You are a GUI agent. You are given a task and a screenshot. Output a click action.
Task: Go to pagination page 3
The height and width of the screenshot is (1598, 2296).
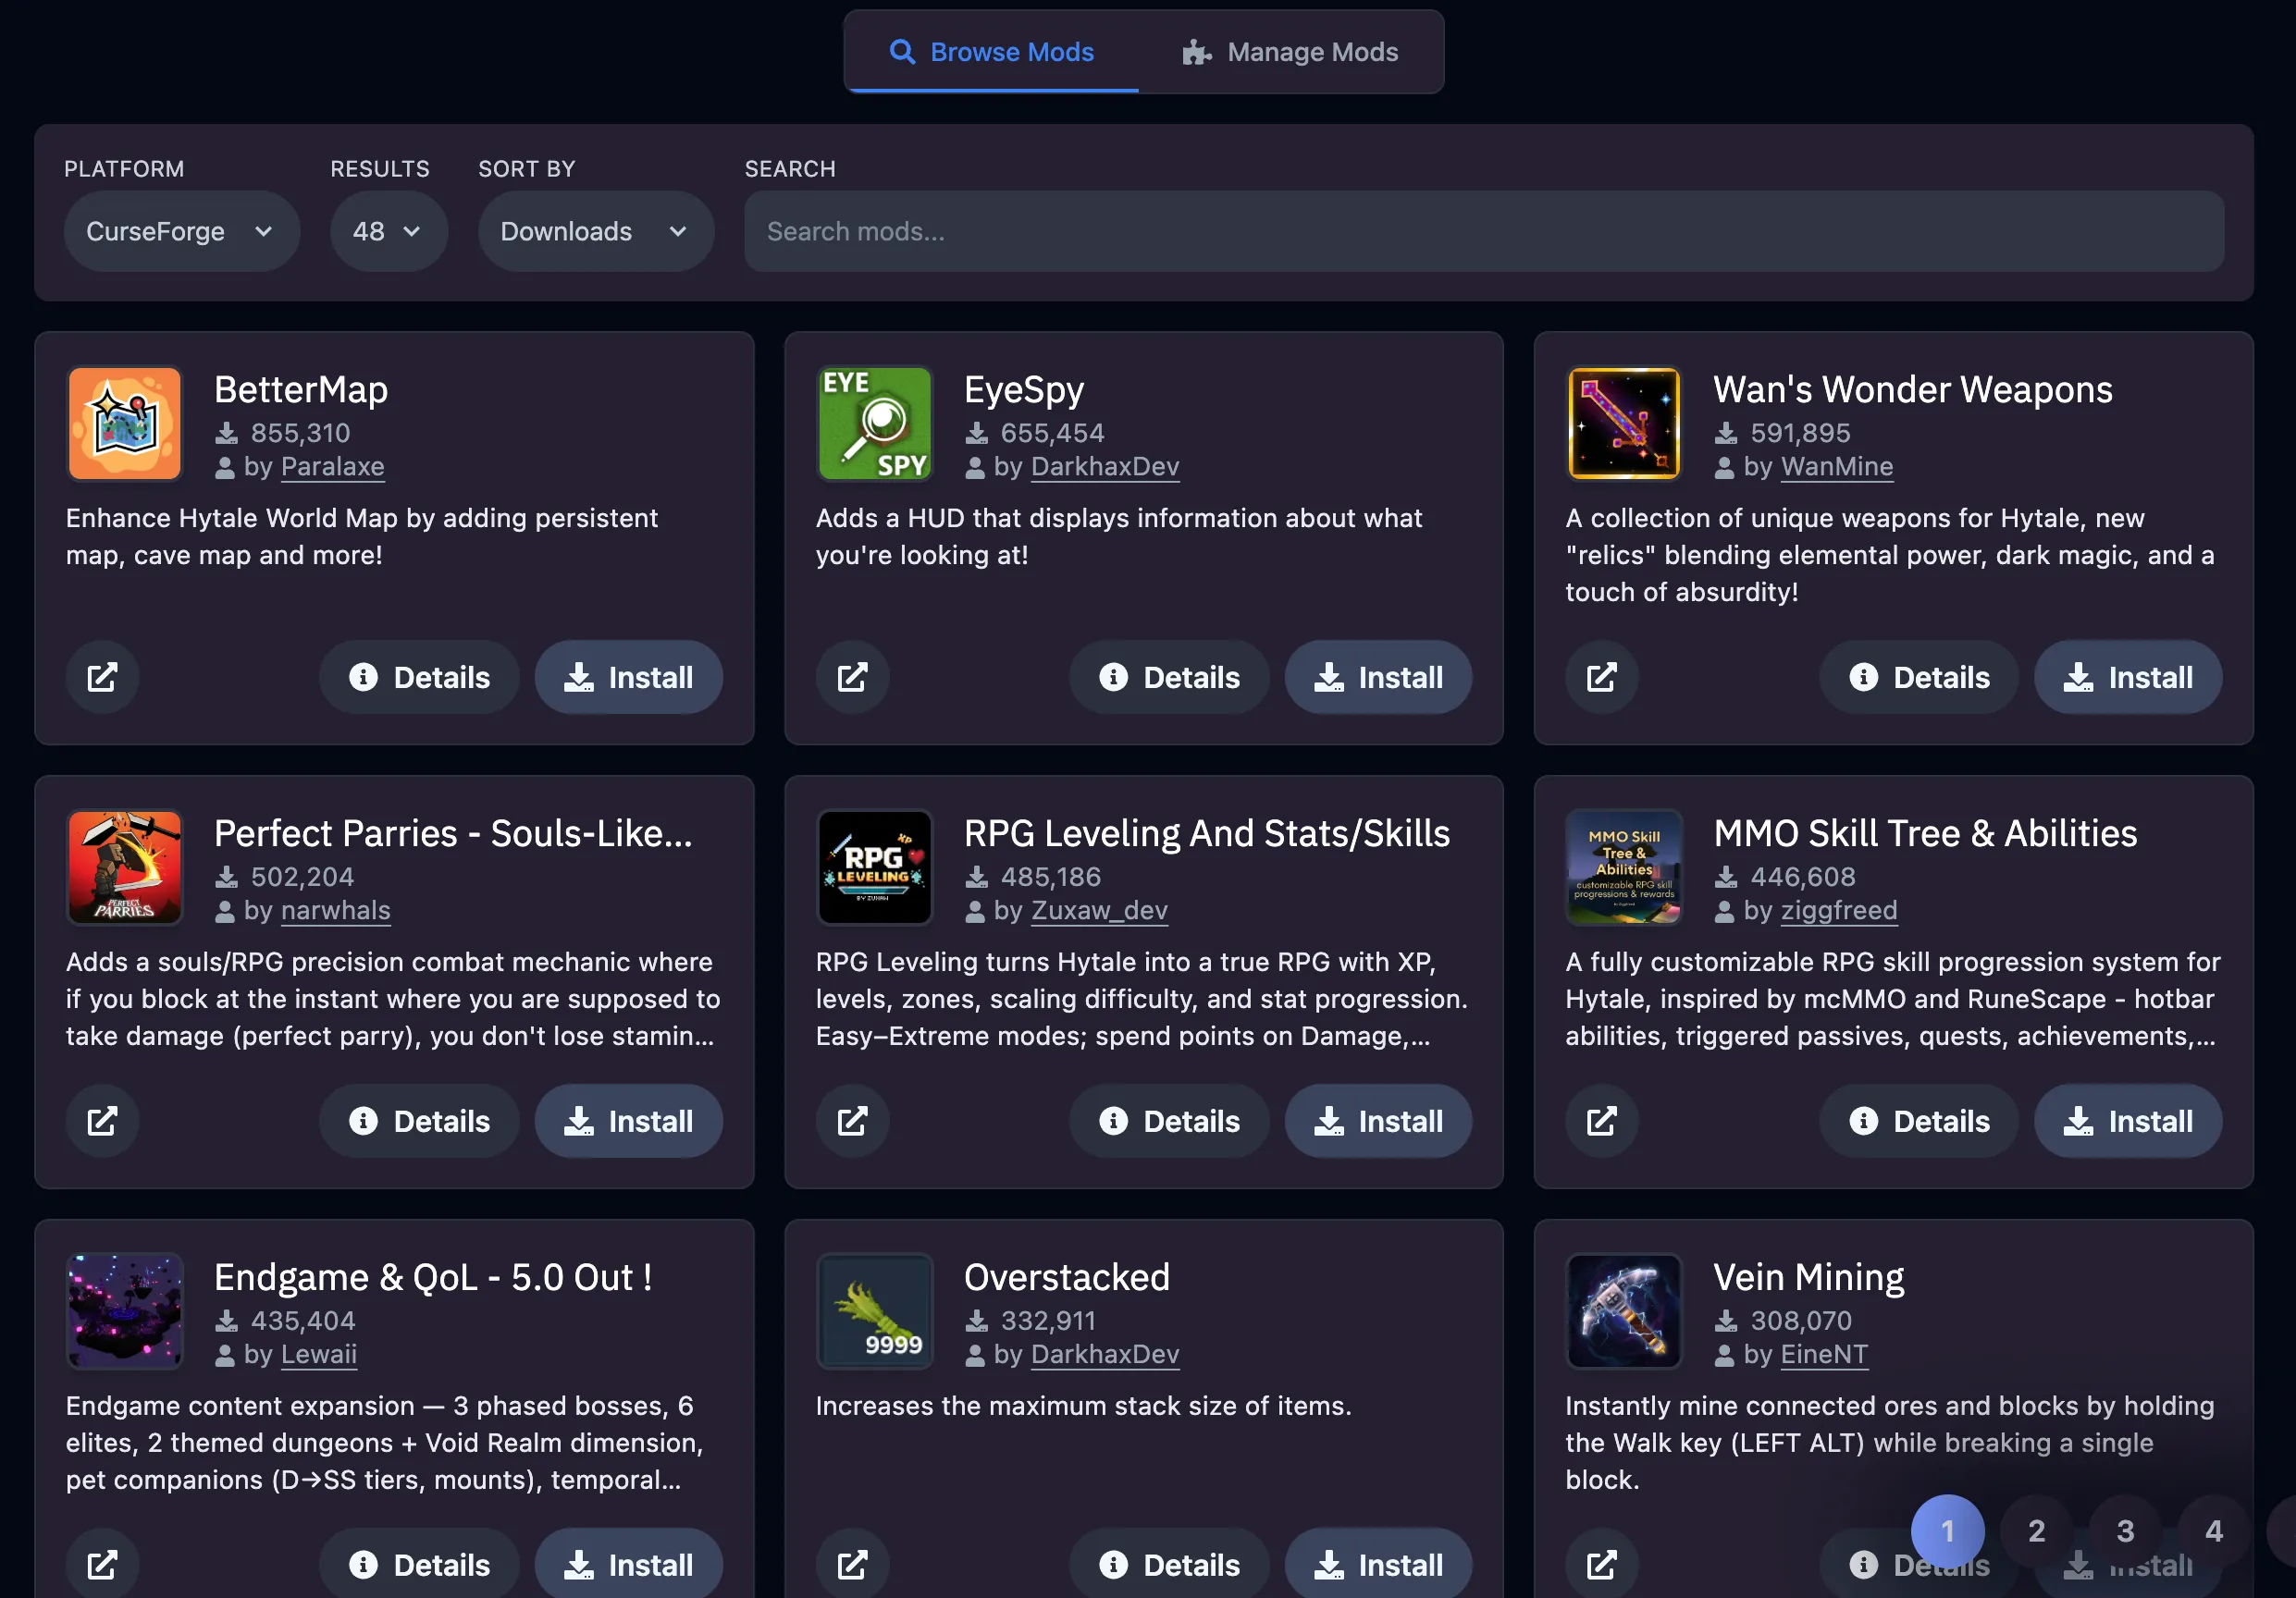tap(2125, 1530)
